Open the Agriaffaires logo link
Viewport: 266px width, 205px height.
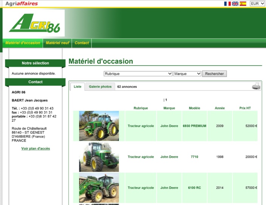[22, 3]
